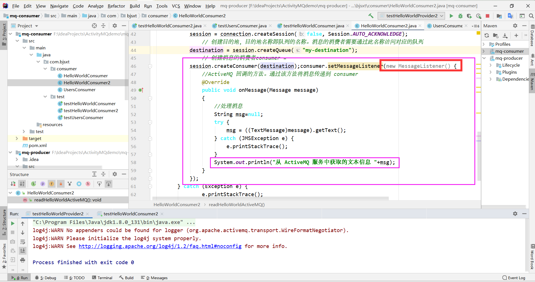This screenshot has height=282, width=535.
Task: Run testHelloWorldProvider2 with the green play icon
Action: click(x=451, y=16)
